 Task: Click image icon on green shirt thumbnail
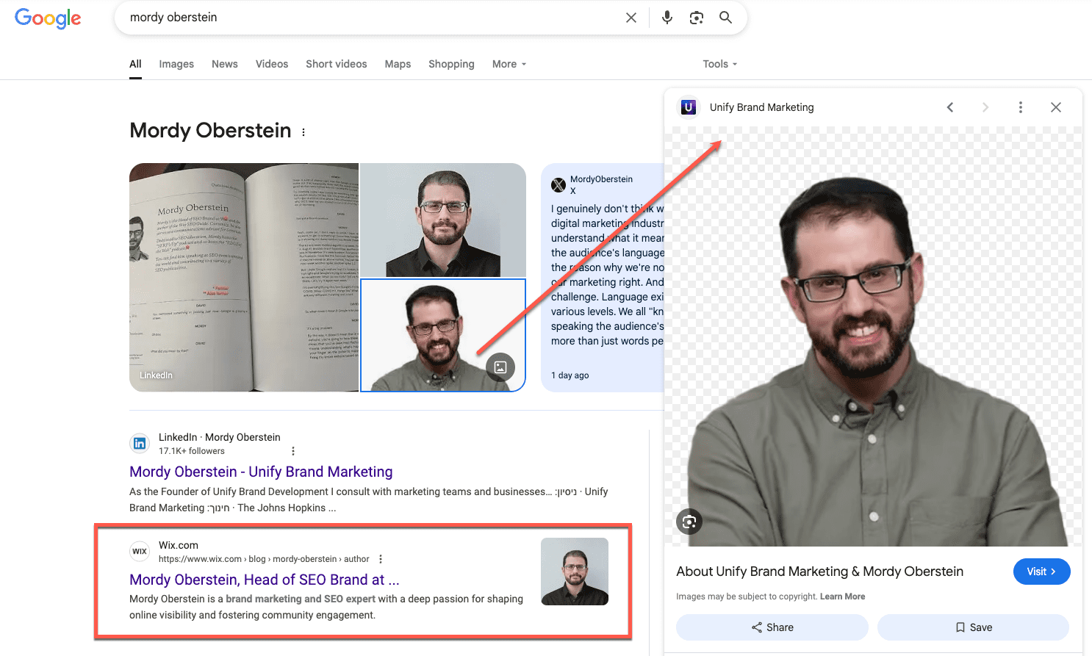coord(500,367)
